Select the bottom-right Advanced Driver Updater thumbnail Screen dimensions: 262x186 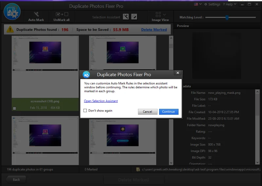tap(122, 142)
